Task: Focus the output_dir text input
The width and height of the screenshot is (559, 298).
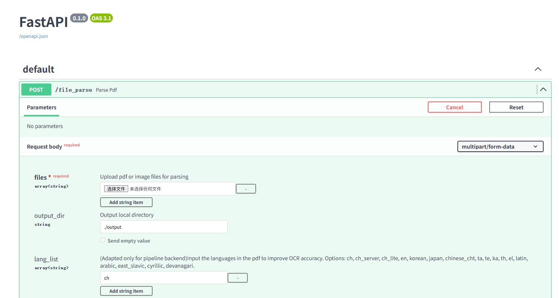Action: point(163,227)
